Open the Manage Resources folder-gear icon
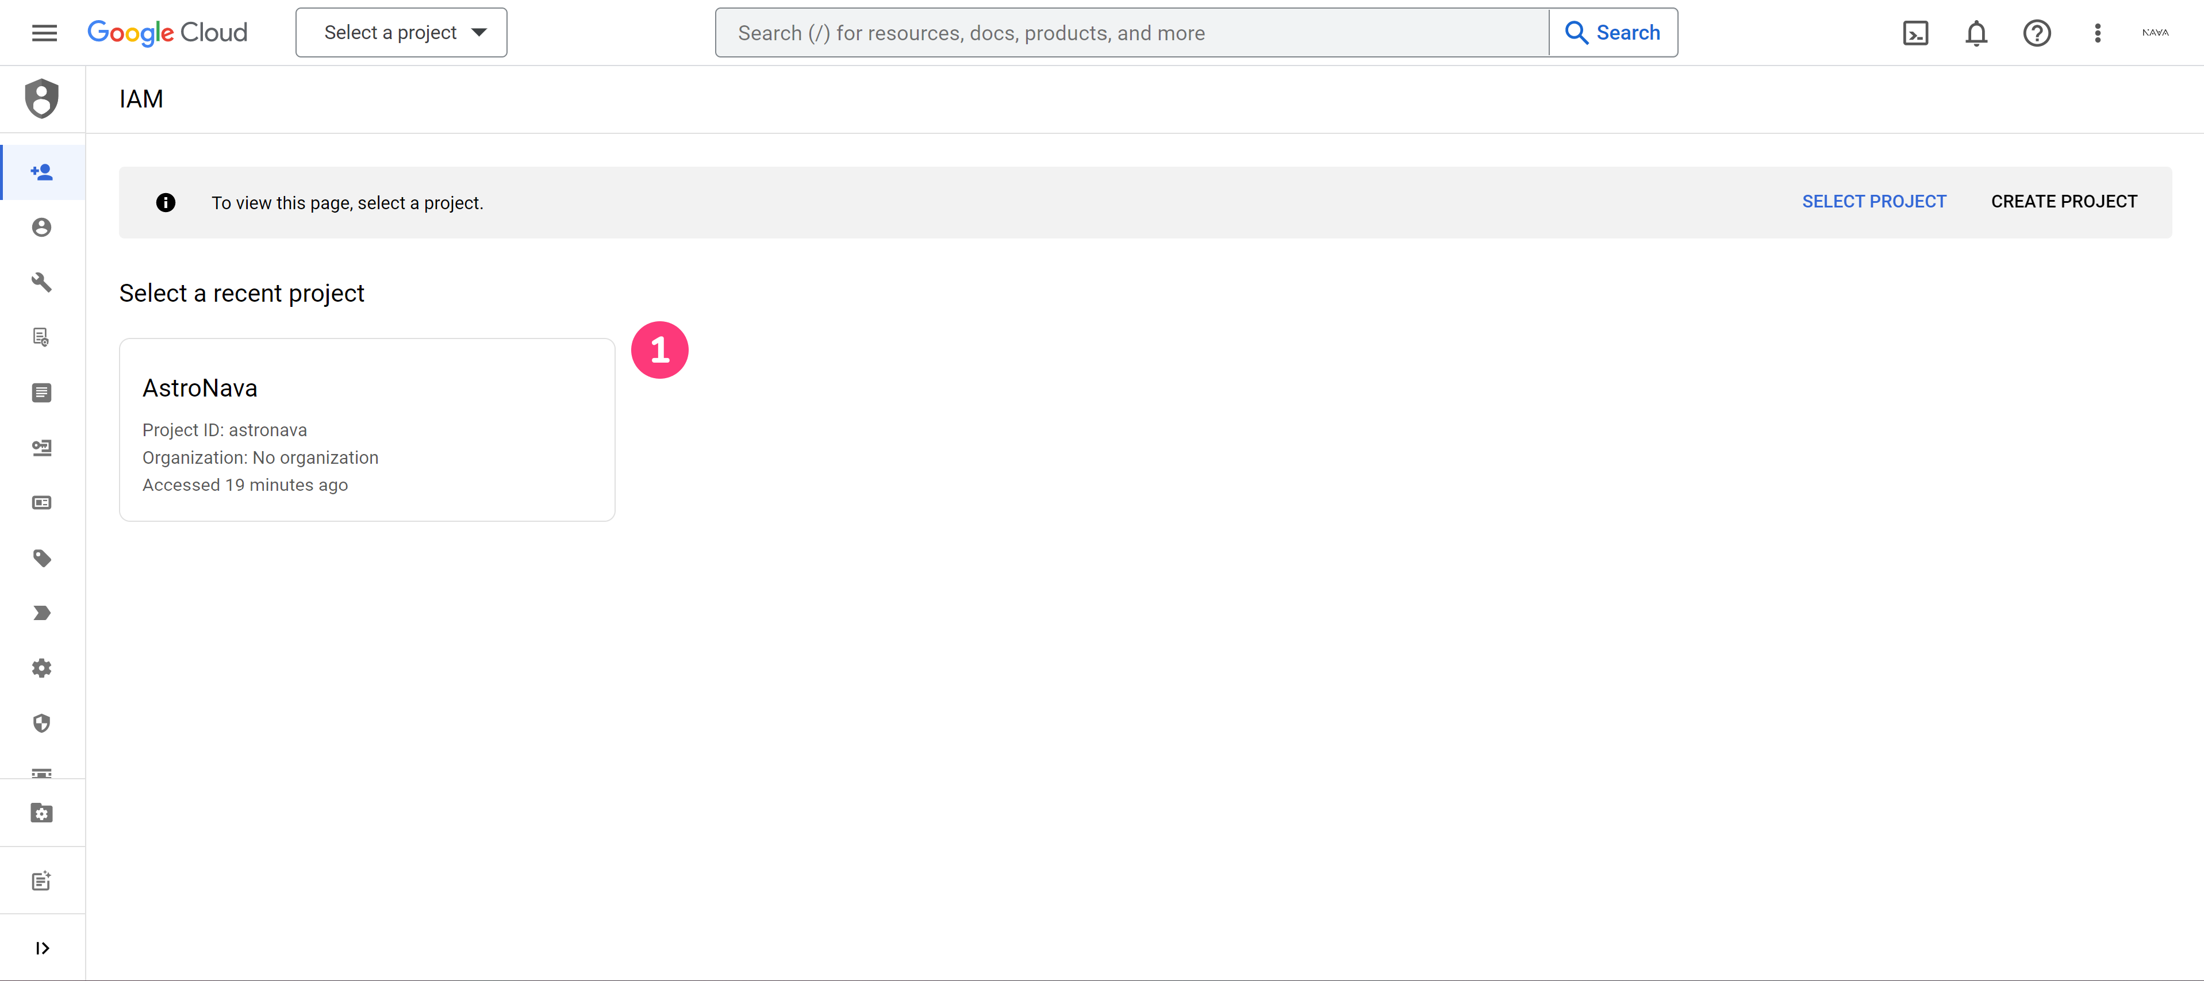This screenshot has height=981, width=2204. coord(42,813)
